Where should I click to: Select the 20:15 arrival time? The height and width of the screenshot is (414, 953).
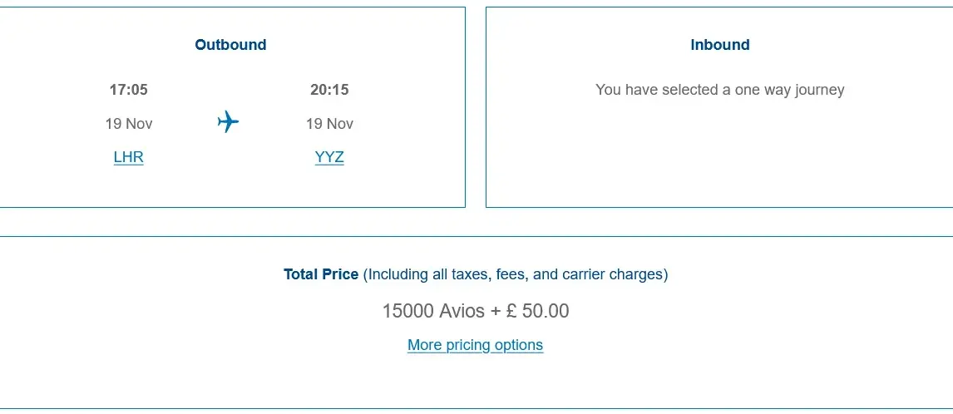click(329, 90)
